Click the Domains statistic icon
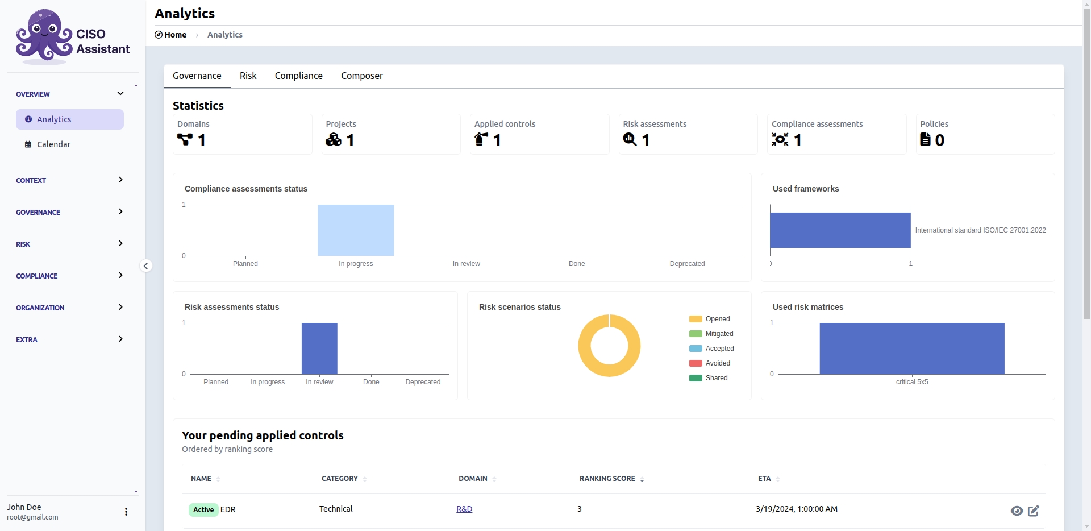Image resolution: width=1091 pixels, height=531 pixels. (x=185, y=139)
